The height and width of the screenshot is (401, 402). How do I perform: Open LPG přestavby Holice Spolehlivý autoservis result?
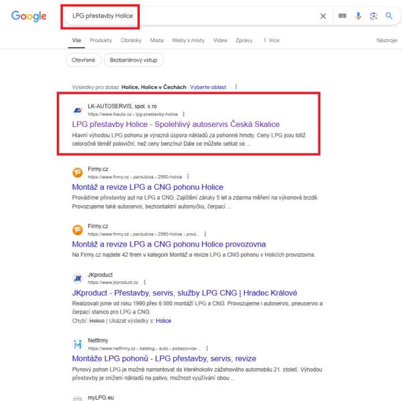tap(176, 124)
